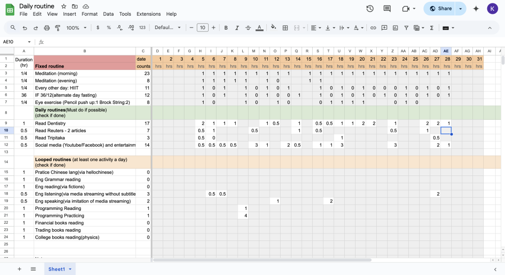Open the zoom 100% dropdown
The image size is (505, 275).
pyautogui.click(x=76, y=28)
